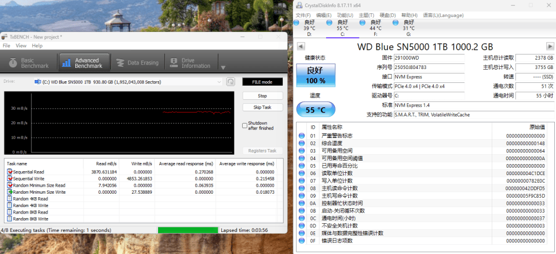Toggle the Random 4KB Read task icon

click(10, 199)
